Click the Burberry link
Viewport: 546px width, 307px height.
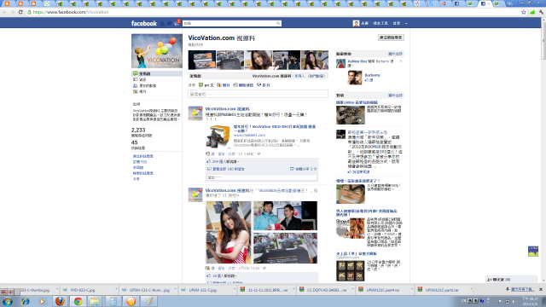pyautogui.click(x=372, y=75)
